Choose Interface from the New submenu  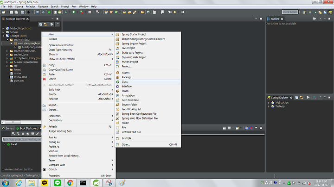[x=148, y=86]
